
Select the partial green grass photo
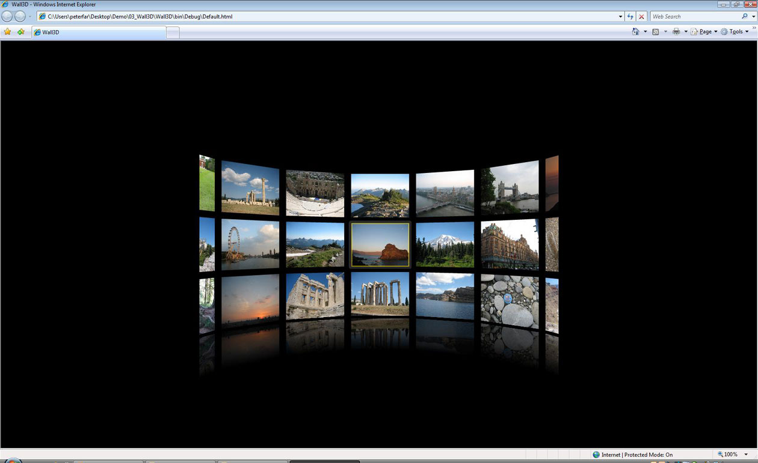(x=207, y=183)
